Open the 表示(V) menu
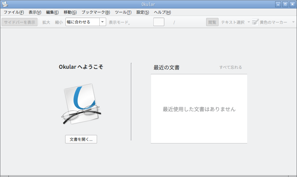Image resolution: width=297 pixels, height=177 pixels. point(35,12)
